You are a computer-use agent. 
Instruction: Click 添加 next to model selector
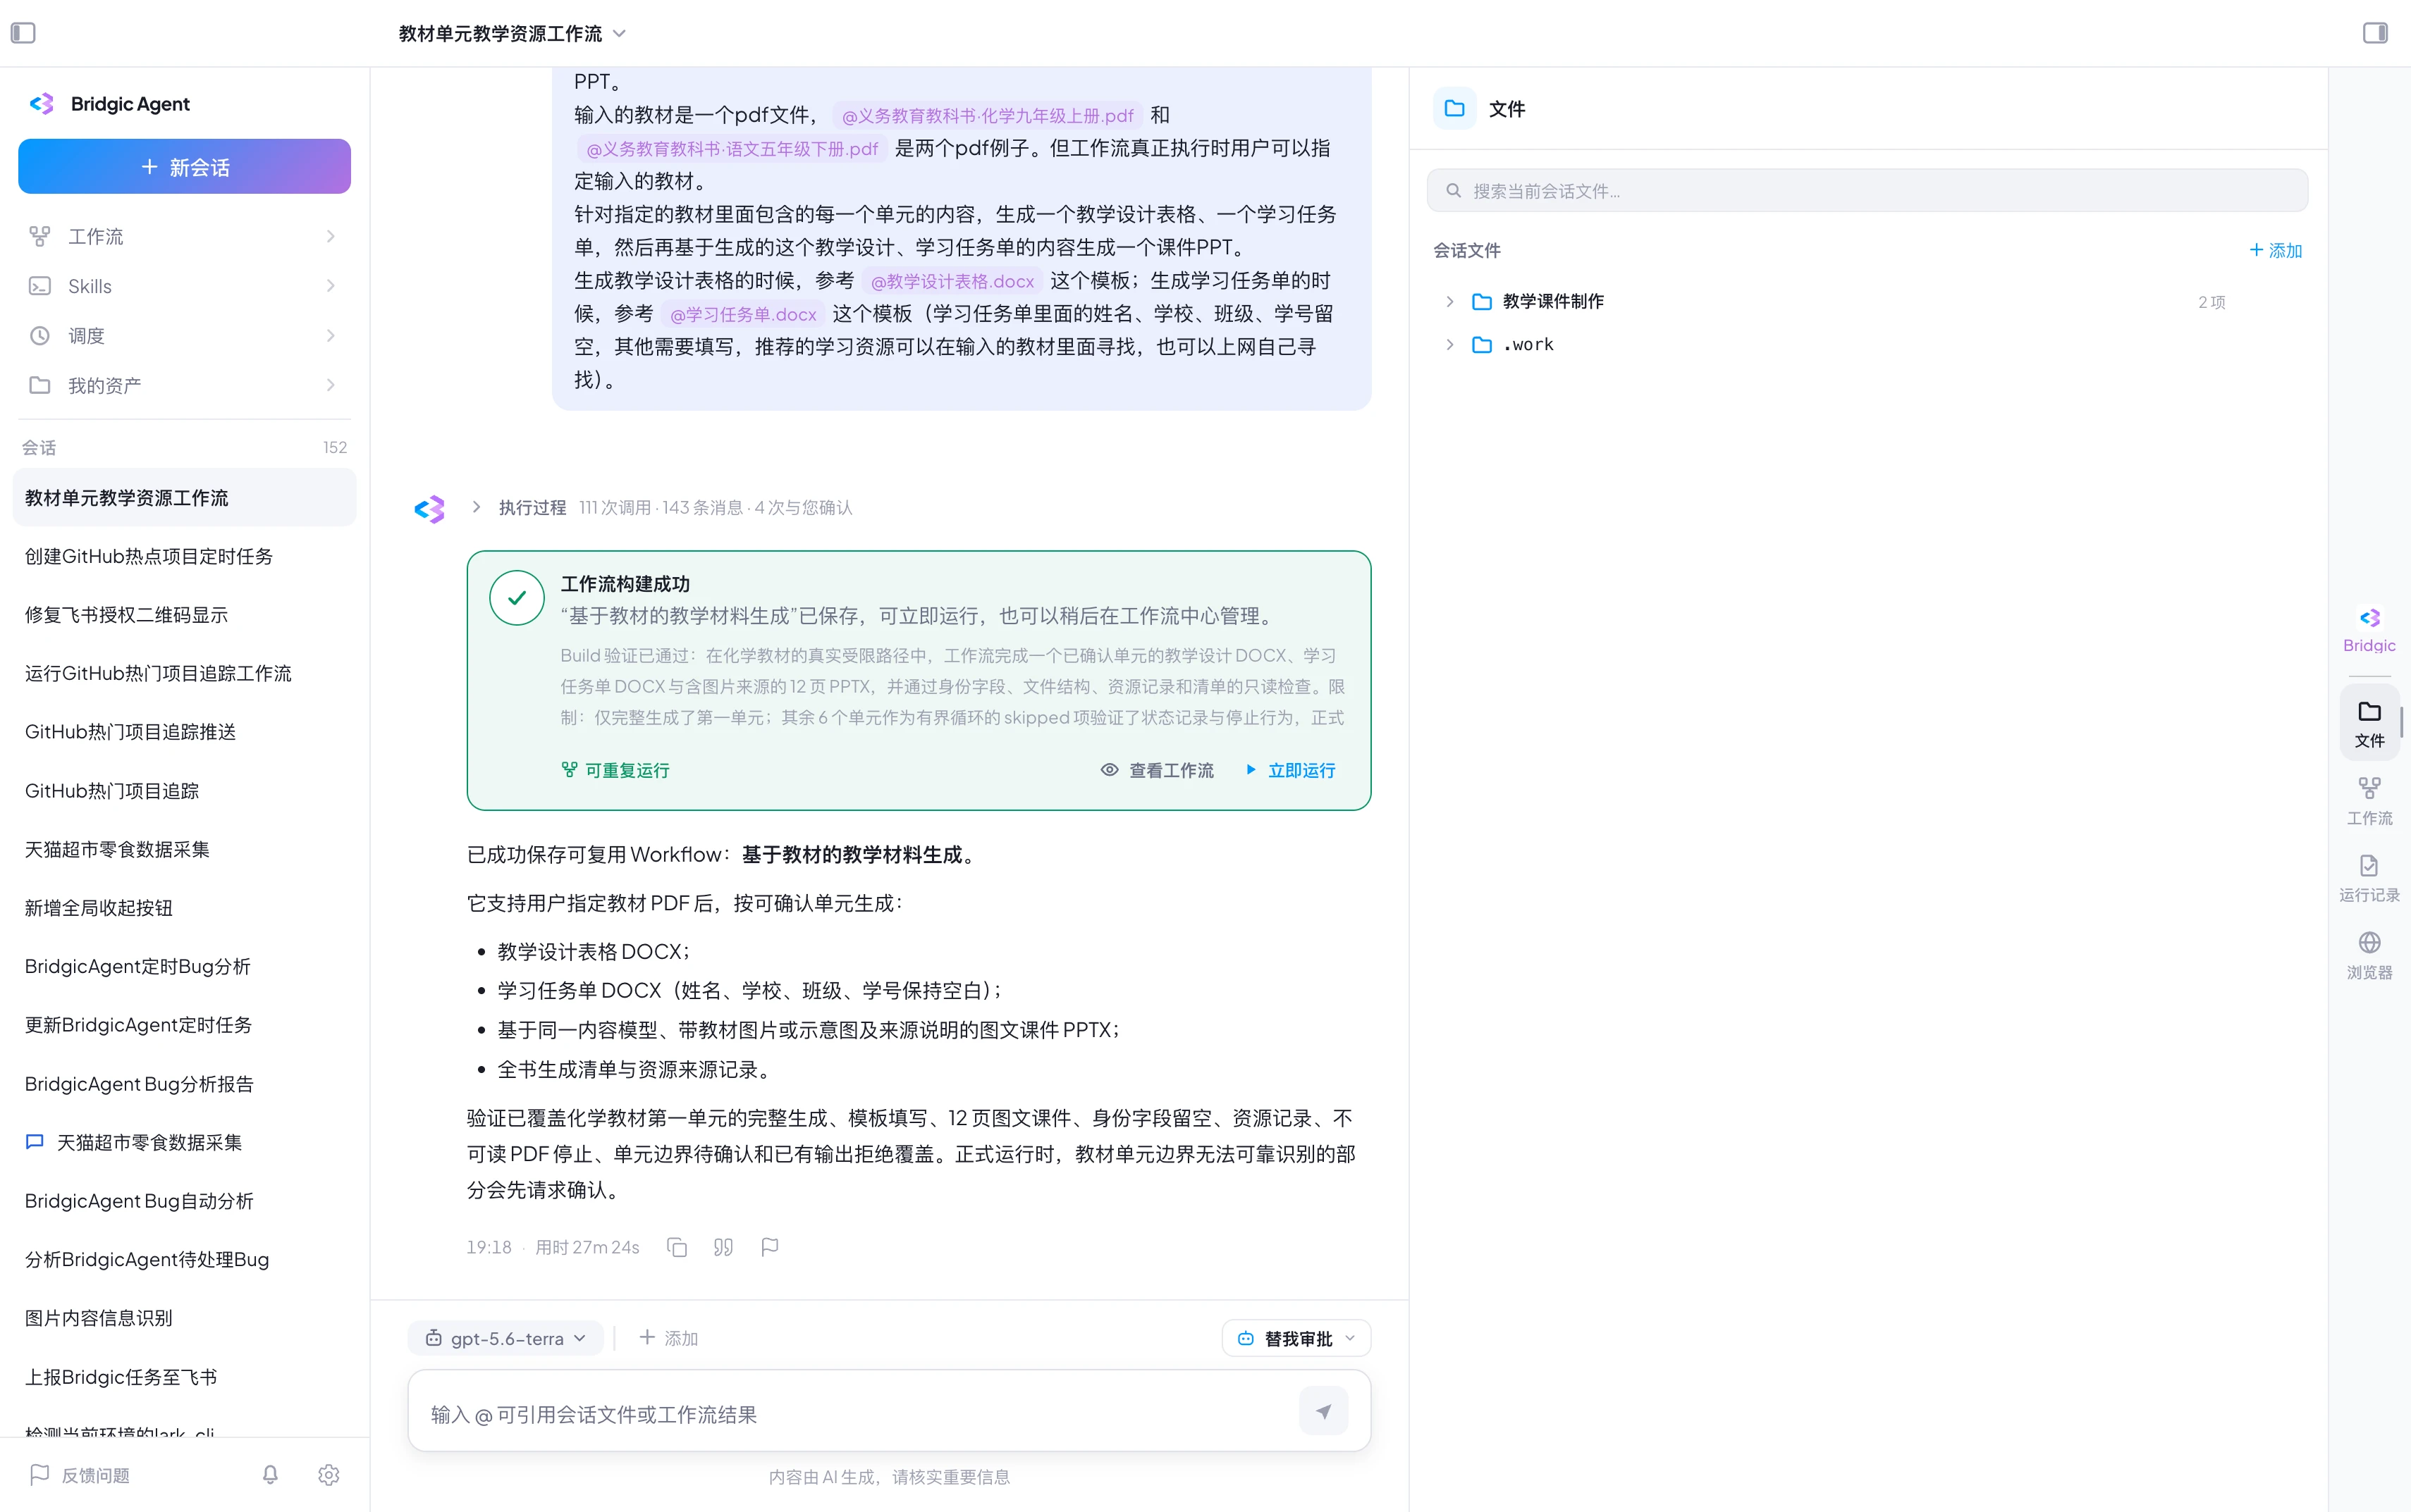(668, 1338)
